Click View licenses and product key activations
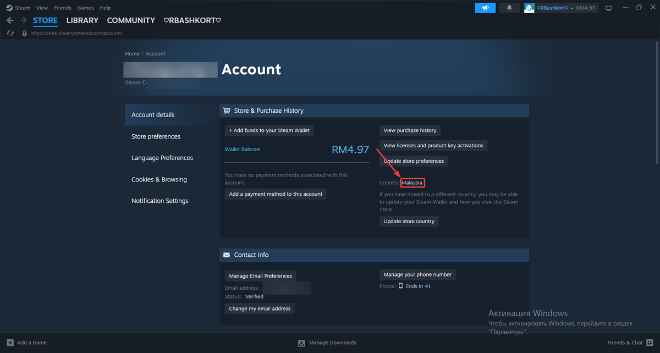Screen dimensions: 660x353 coord(433,146)
